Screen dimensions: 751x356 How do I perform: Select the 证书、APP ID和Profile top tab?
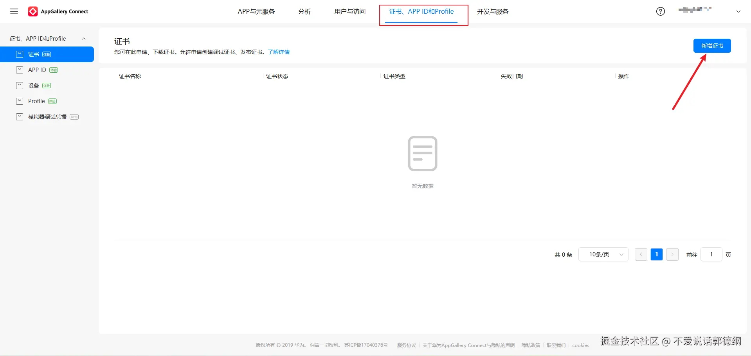pos(421,12)
